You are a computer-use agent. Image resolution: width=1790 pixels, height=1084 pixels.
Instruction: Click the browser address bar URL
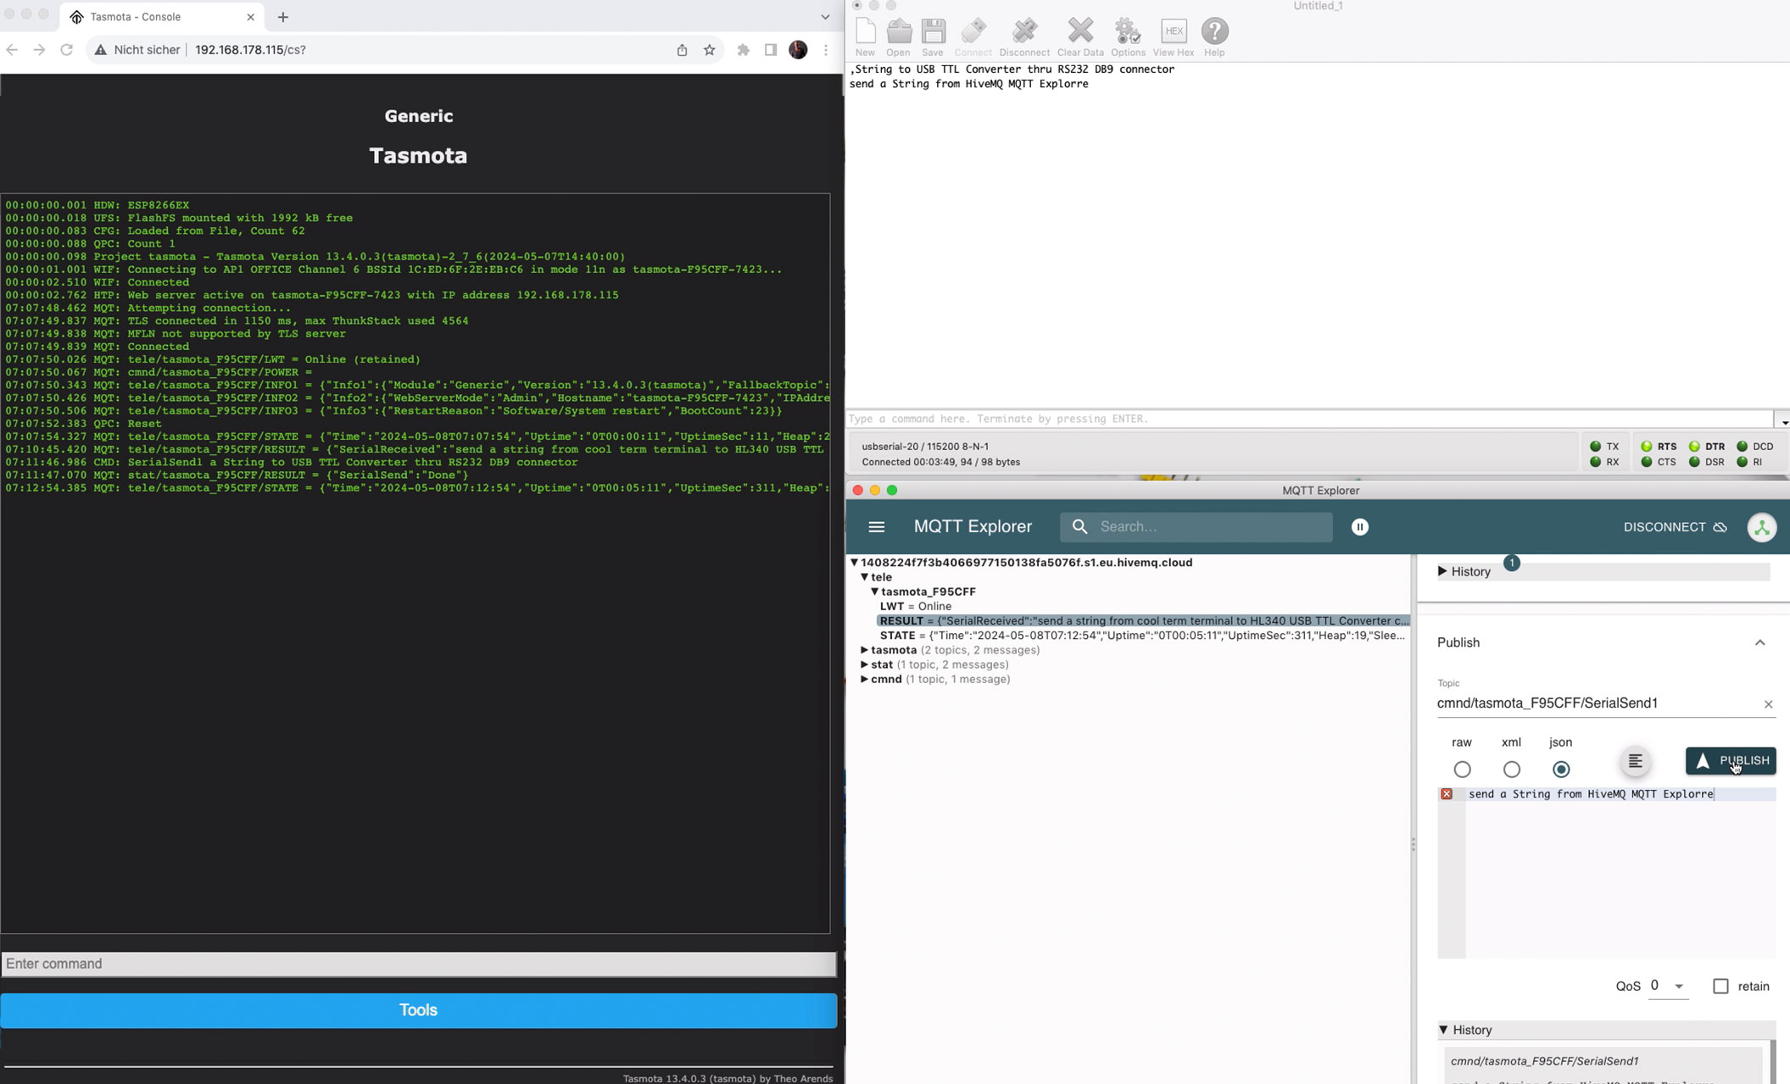[250, 50]
